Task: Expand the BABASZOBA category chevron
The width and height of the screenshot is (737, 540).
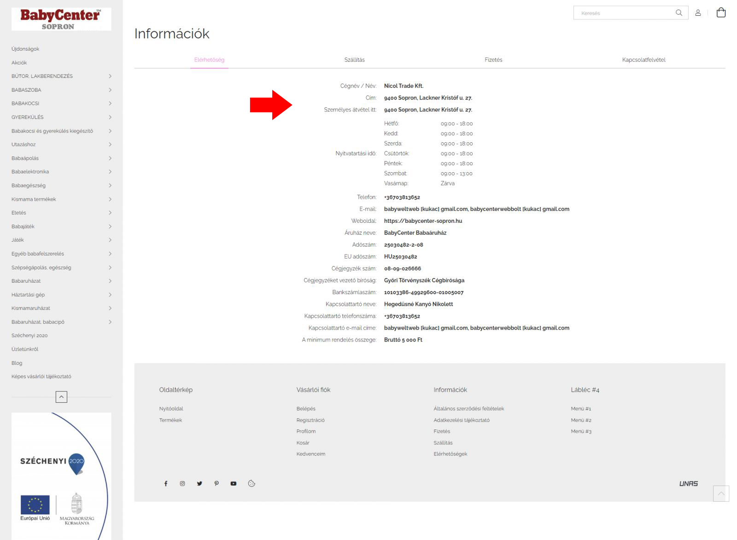Action: click(110, 90)
